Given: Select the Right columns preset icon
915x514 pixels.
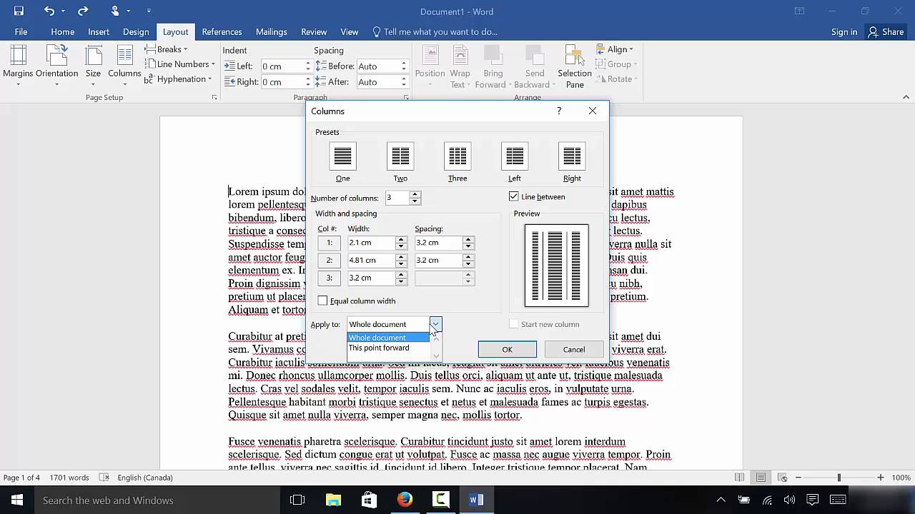Looking at the screenshot, I should click(572, 156).
